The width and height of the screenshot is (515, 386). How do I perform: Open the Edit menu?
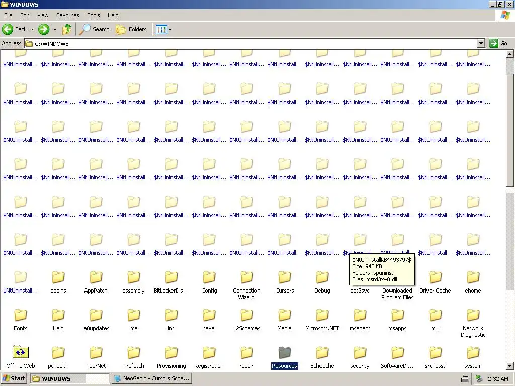click(25, 15)
